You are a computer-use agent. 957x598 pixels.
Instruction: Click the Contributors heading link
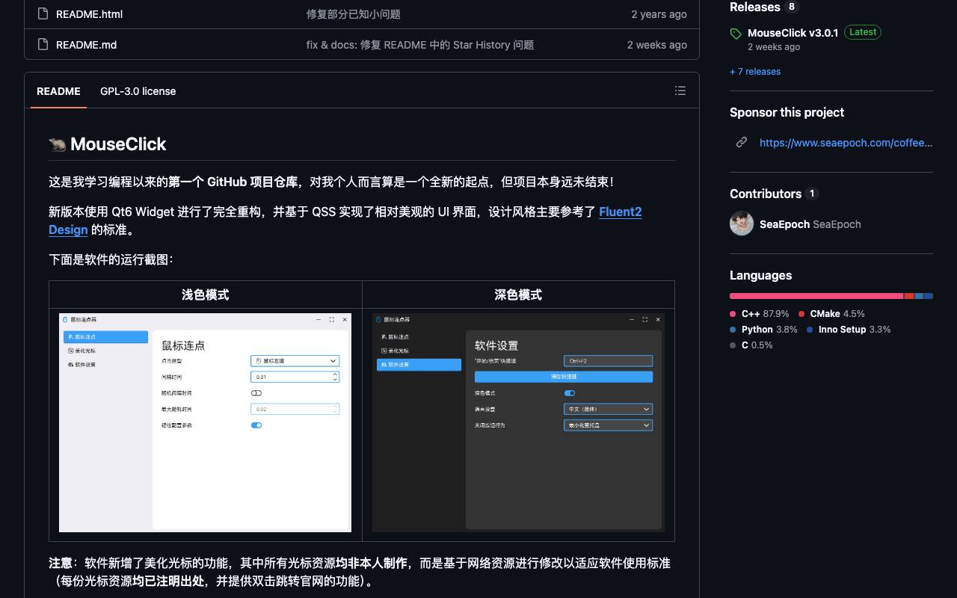(766, 194)
